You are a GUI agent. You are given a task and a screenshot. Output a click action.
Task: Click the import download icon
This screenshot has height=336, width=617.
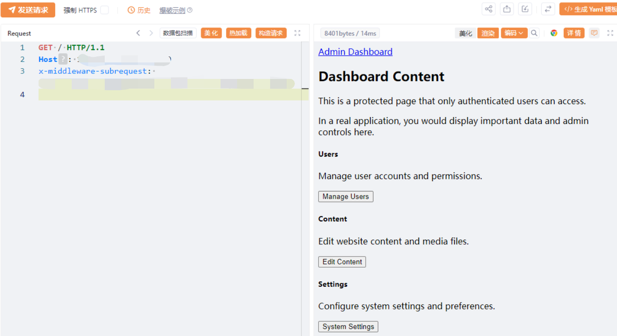[525, 9]
